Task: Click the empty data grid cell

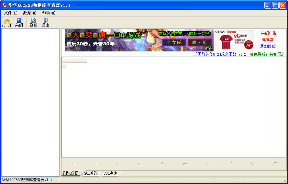Action: pos(76,65)
